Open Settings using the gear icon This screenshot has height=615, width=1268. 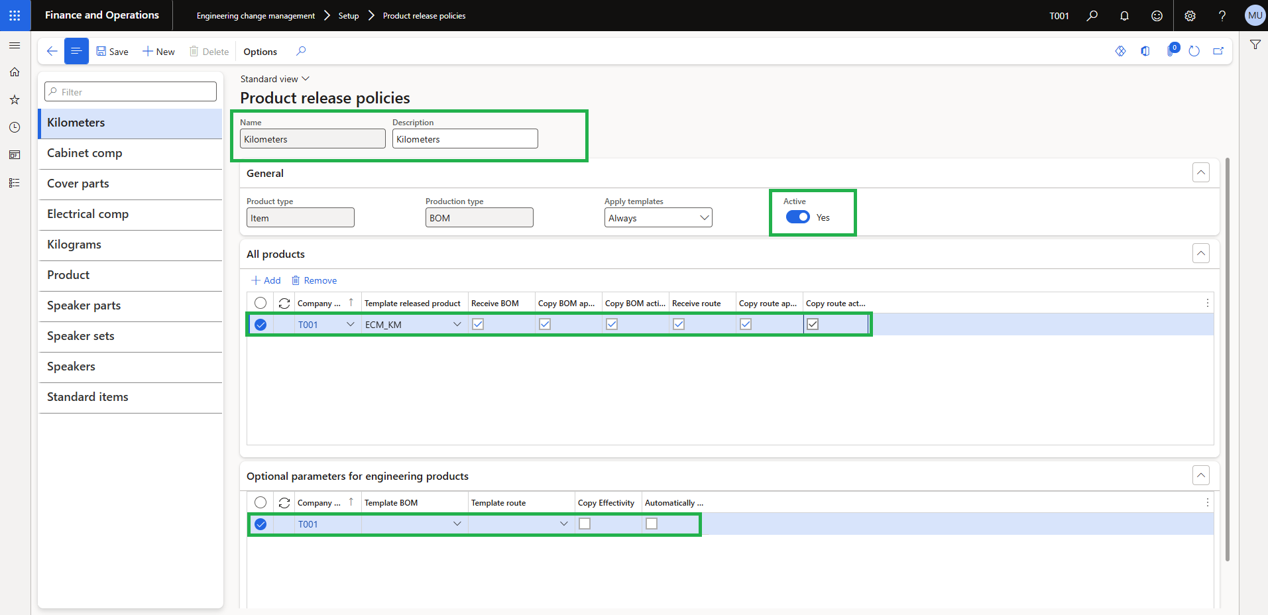[1190, 15]
